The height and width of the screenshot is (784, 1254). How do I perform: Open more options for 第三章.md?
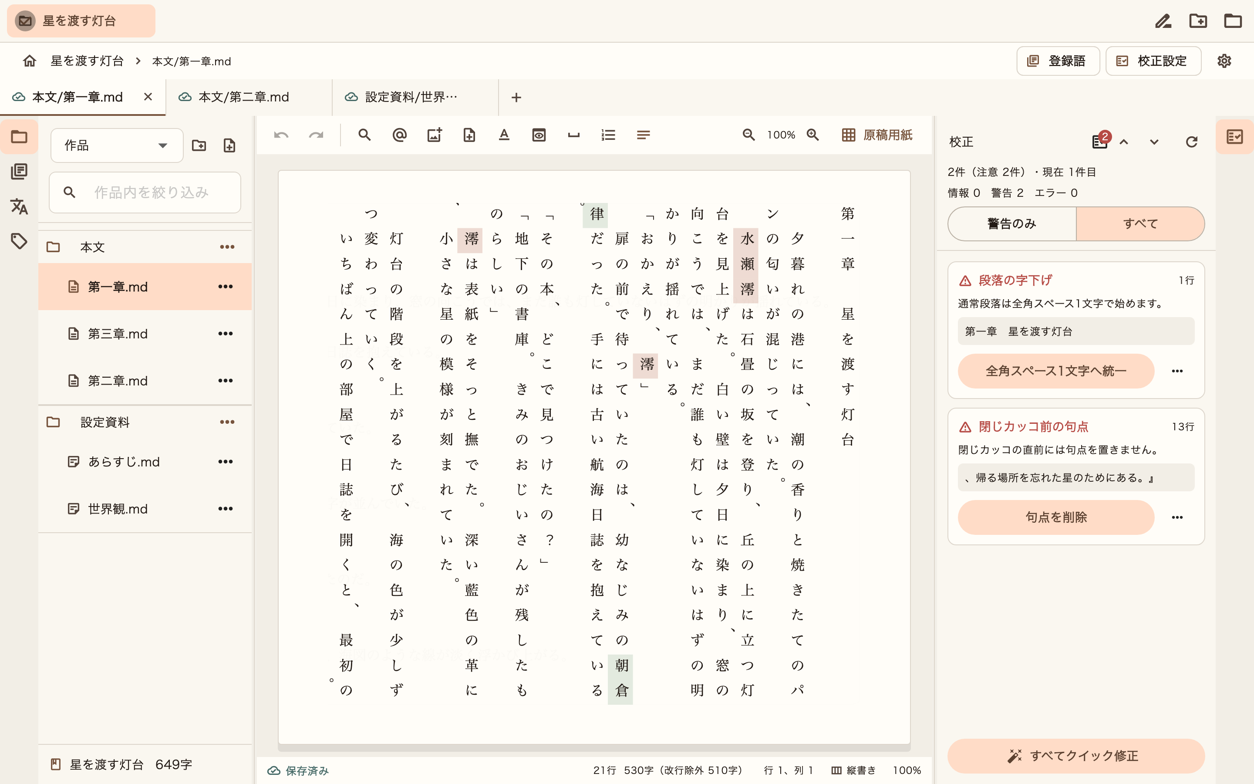[226, 333]
